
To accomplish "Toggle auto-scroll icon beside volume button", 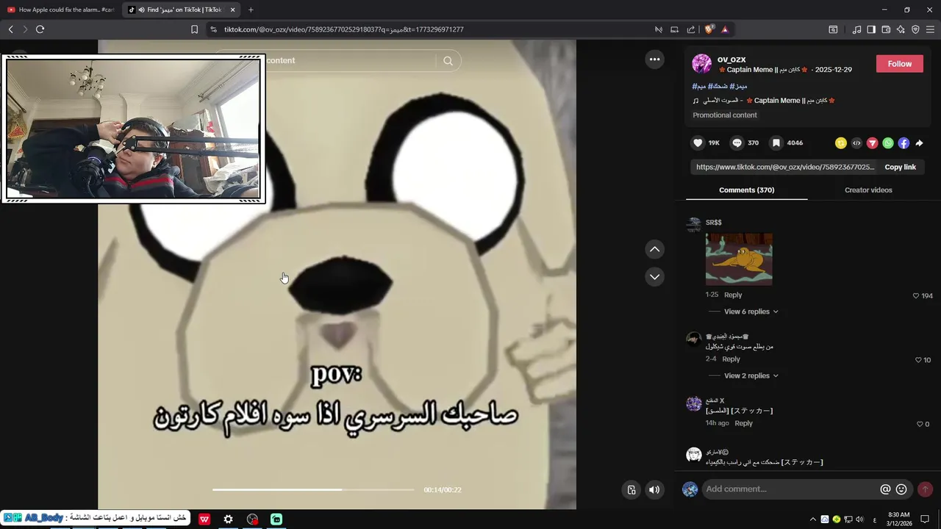I will coord(631,490).
